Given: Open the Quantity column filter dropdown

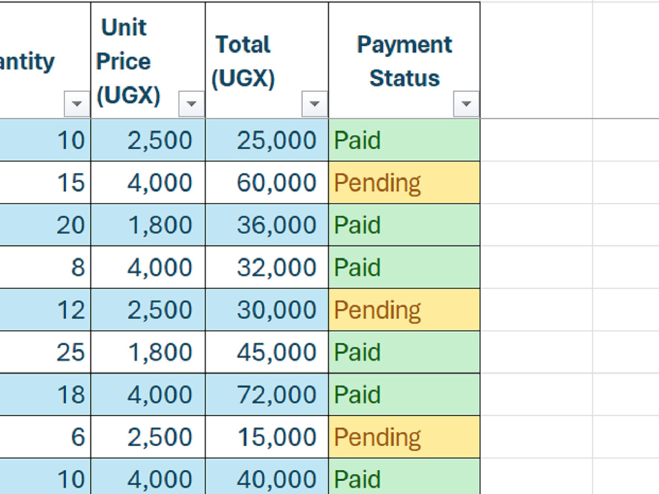Looking at the screenshot, I should pos(76,104).
